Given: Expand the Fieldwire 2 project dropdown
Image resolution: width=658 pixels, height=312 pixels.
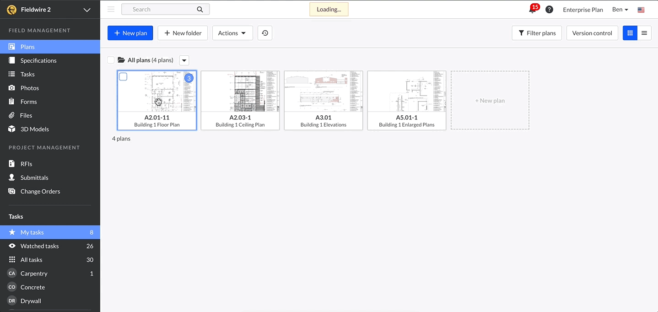Looking at the screenshot, I should [87, 10].
